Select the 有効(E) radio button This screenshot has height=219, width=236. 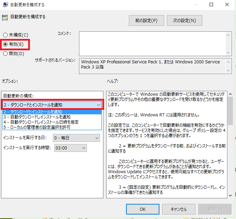(x=5, y=44)
